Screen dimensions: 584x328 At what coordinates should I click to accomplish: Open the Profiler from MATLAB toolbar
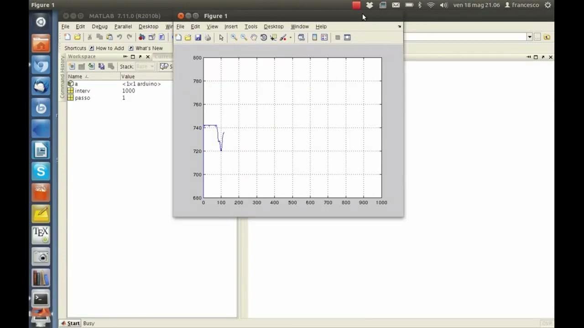pyautogui.click(x=162, y=37)
